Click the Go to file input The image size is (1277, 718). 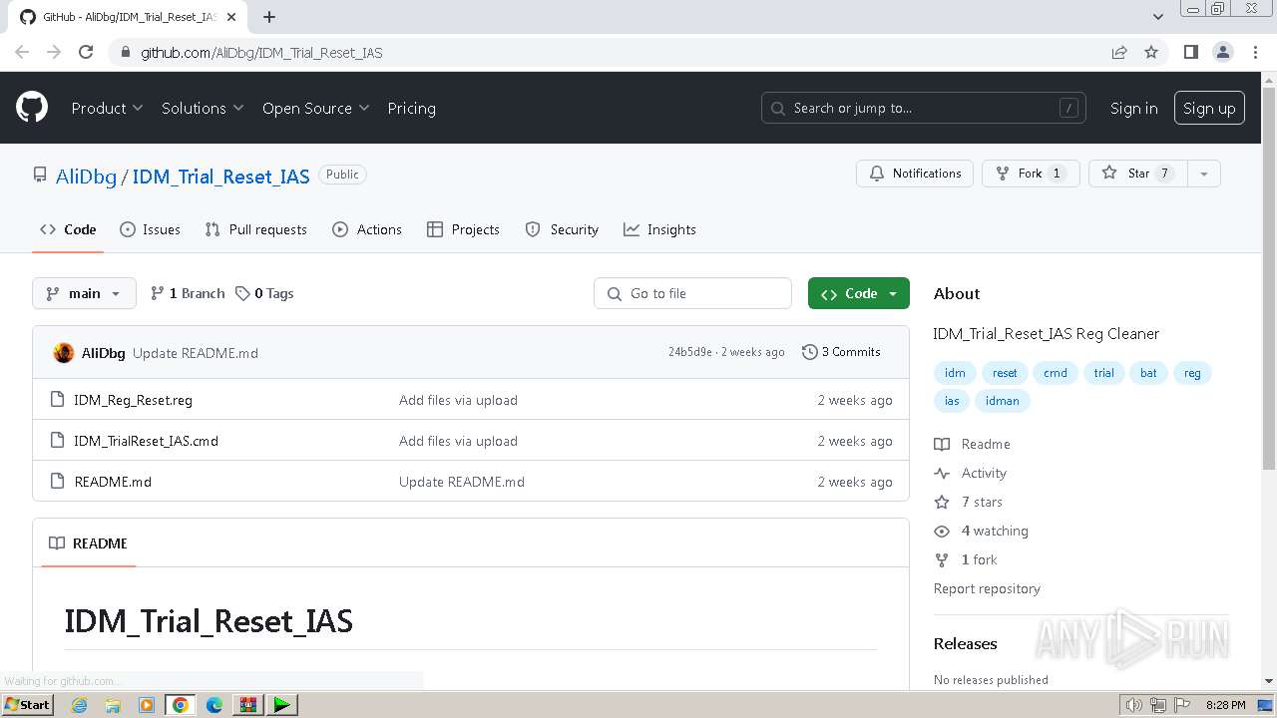pyautogui.click(x=692, y=293)
